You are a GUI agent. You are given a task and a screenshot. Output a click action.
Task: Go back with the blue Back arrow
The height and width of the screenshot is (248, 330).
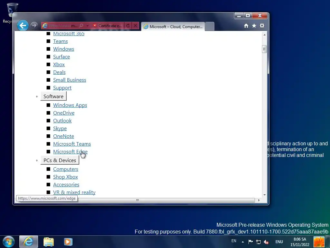[23, 26]
